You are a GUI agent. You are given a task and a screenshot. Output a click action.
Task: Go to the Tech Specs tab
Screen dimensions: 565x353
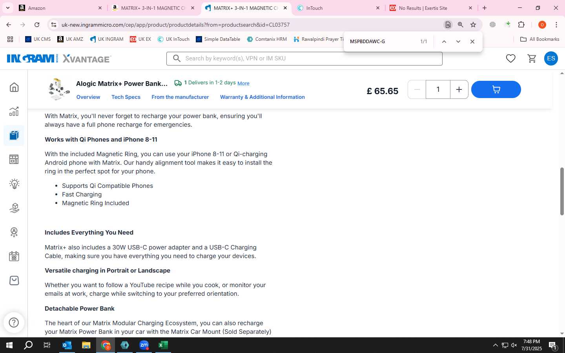pos(126,97)
